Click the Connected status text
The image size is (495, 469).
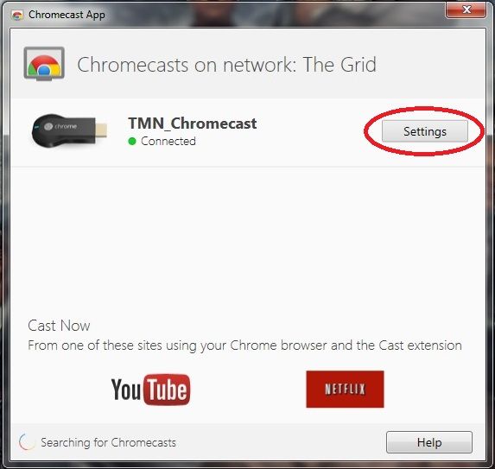pos(168,141)
